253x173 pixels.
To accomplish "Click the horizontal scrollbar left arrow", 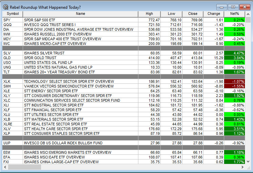I will (x=5, y=167).
